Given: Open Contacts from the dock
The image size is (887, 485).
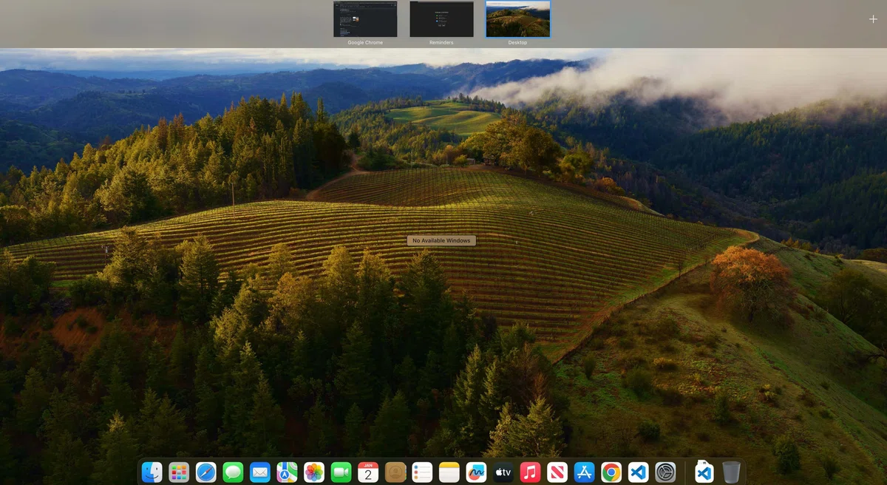Looking at the screenshot, I should pyautogui.click(x=395, y=472).
